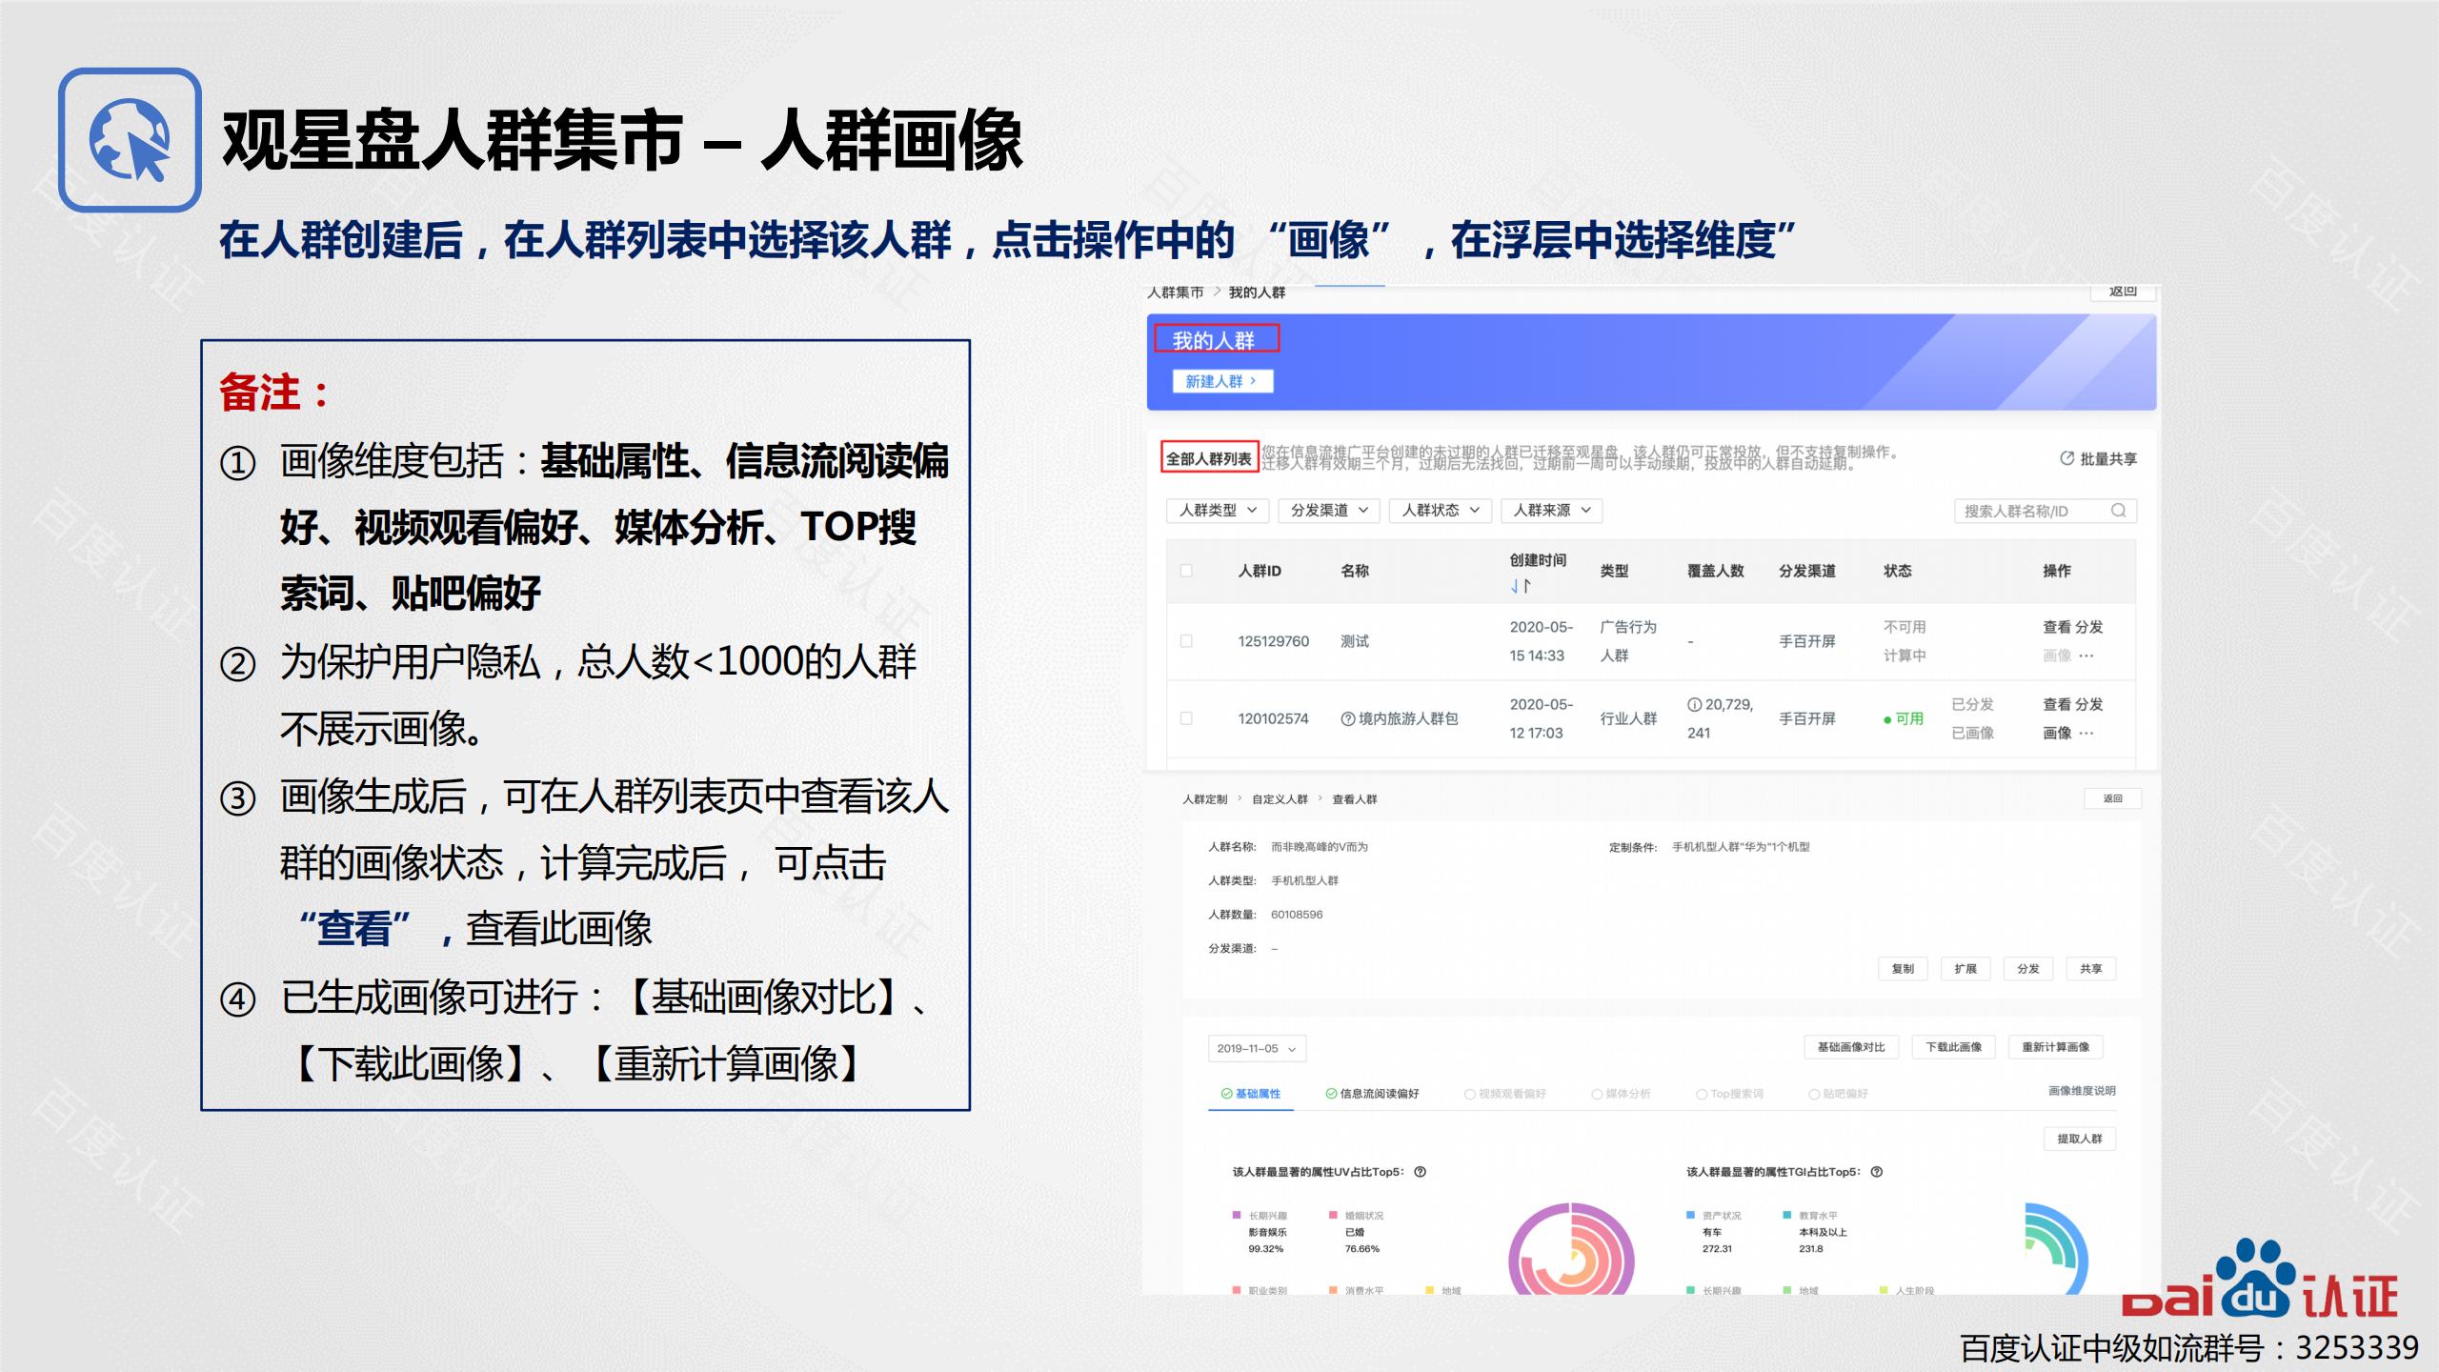The image size is (2439, 1372).
Task: Select the Top搜索词 dimension radio
Action: pyautogui.click(x=1702, y=1094)
